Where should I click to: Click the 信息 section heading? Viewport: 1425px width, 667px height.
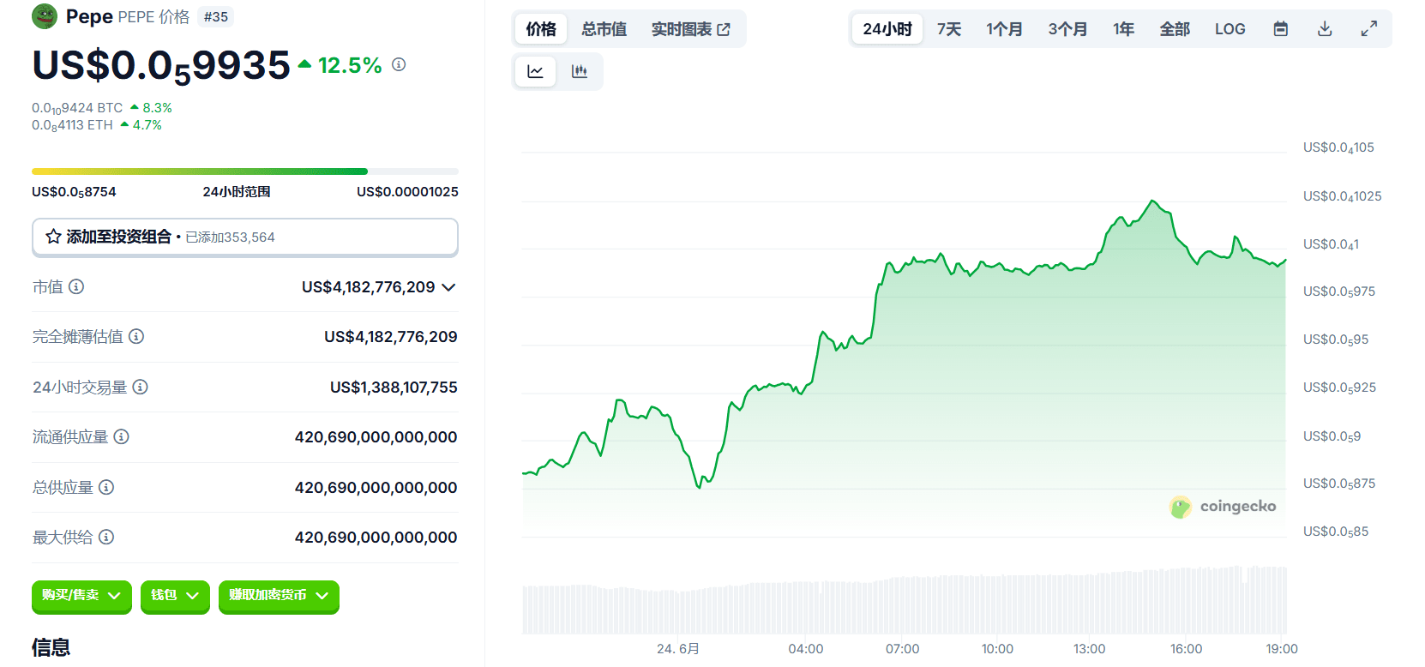point(51,647)
